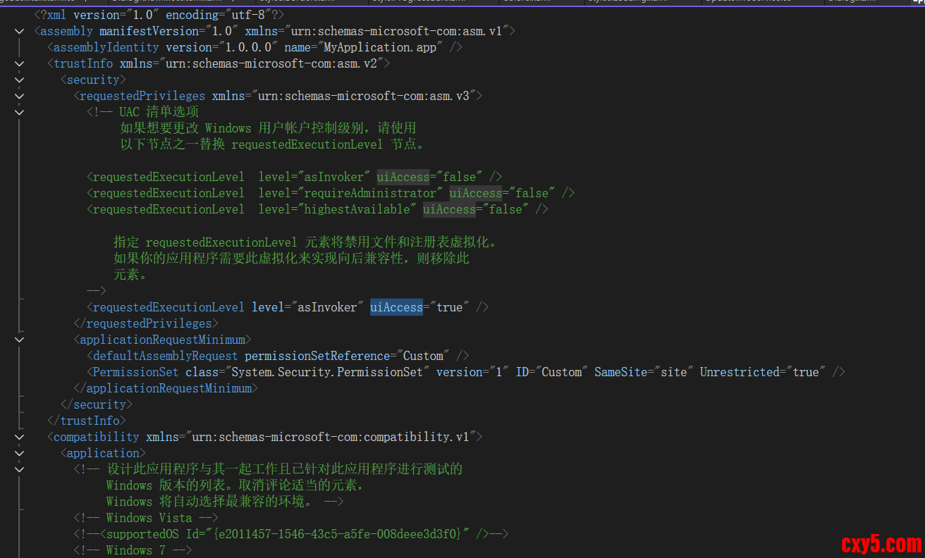Fold the security element
This screenshot has width=925, height=558.
click(x=19, y=80)
